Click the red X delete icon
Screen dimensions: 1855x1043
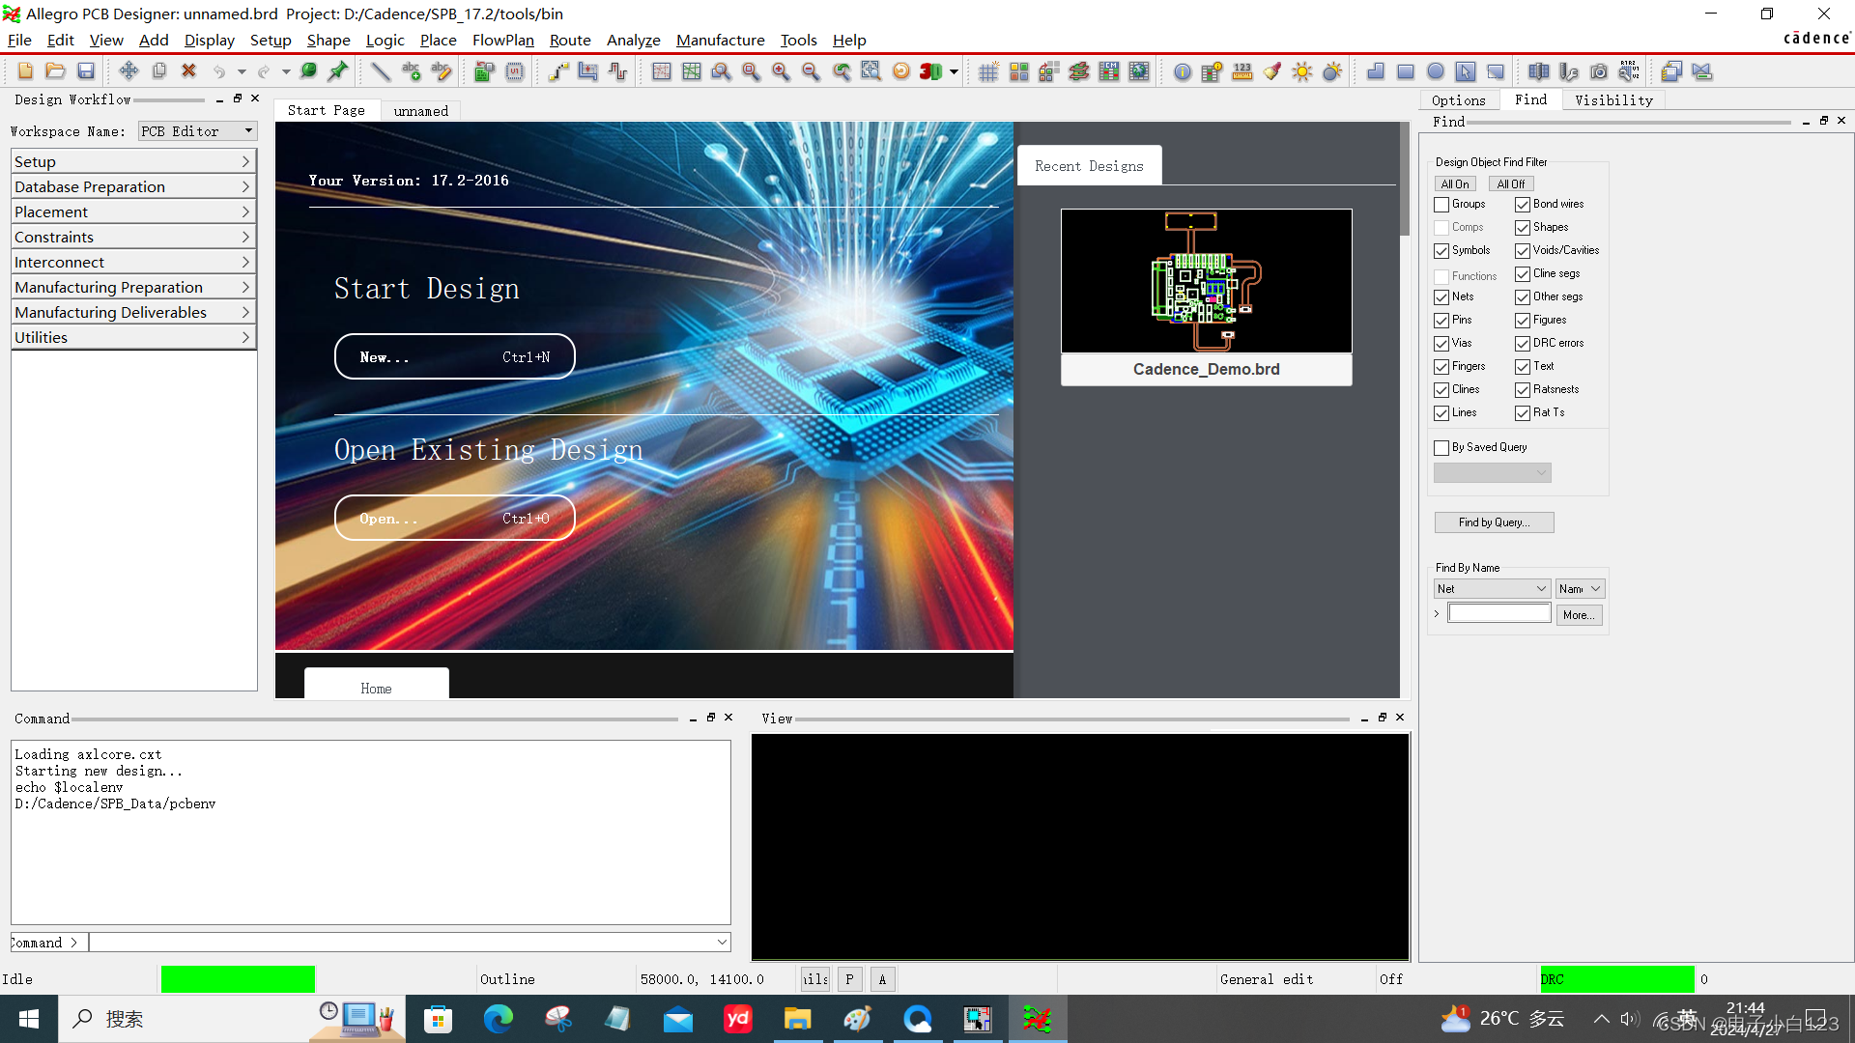coord(189,70)
